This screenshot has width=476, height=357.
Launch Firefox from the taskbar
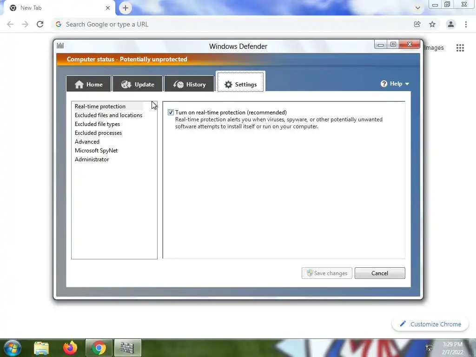click(70, 348)
